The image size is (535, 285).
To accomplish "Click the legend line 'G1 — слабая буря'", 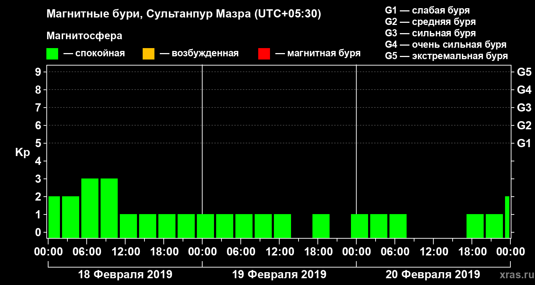I will (427, 10).
